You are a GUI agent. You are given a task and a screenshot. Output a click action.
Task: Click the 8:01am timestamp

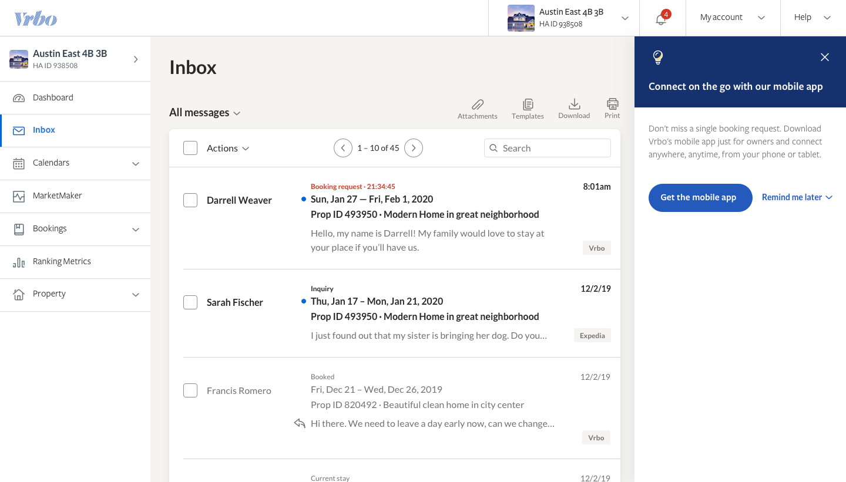[x=597, y=187]
